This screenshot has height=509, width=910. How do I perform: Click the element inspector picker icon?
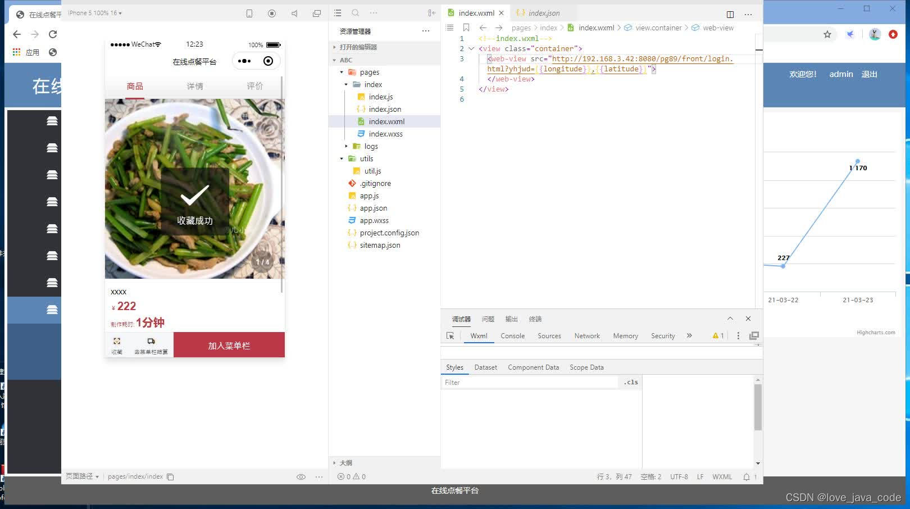[450, 335]
